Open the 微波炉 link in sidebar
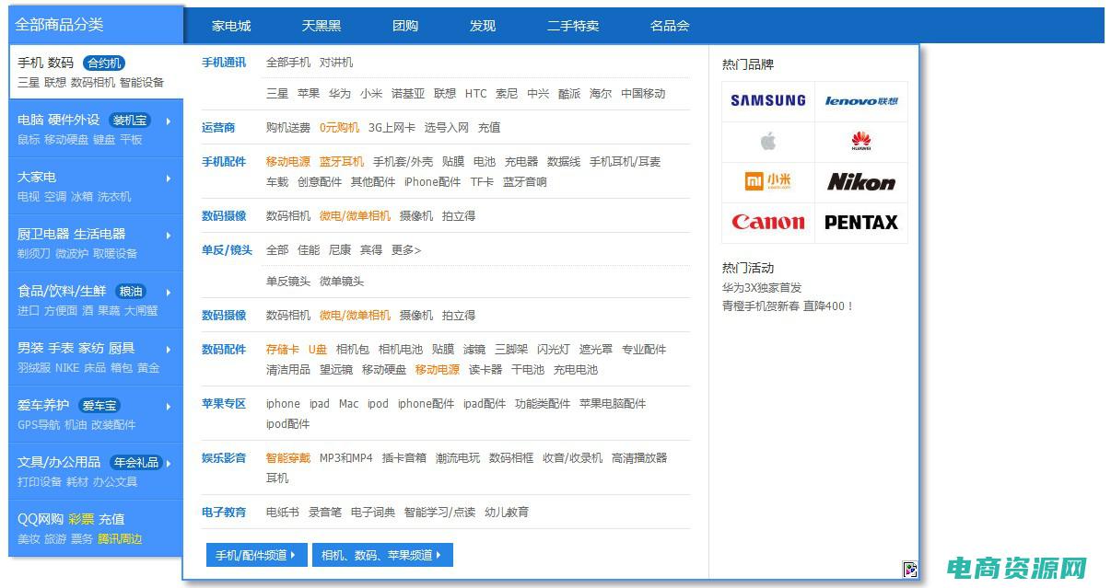 pyautogui.click(x=72, y=254)
